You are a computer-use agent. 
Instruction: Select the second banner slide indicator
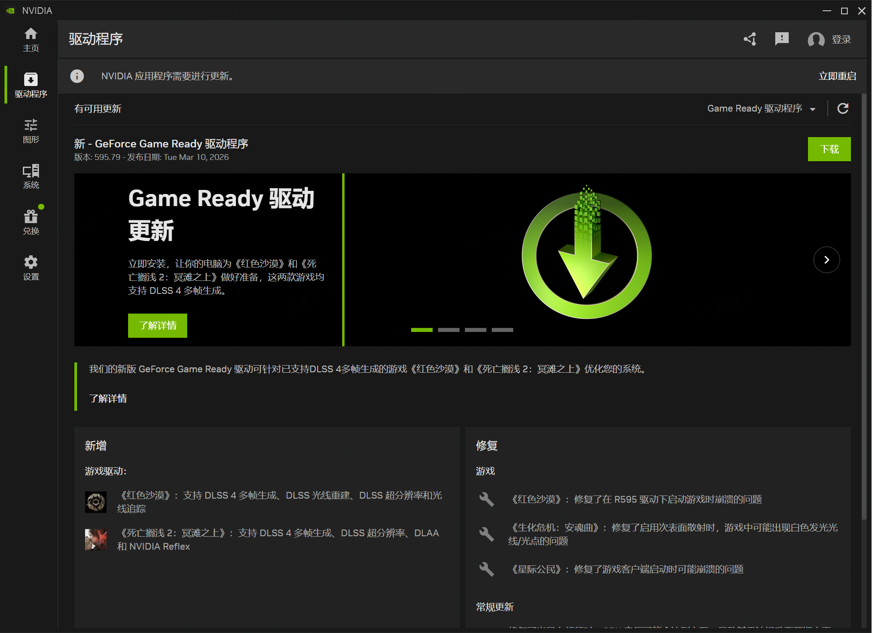(x=448, y=330)
